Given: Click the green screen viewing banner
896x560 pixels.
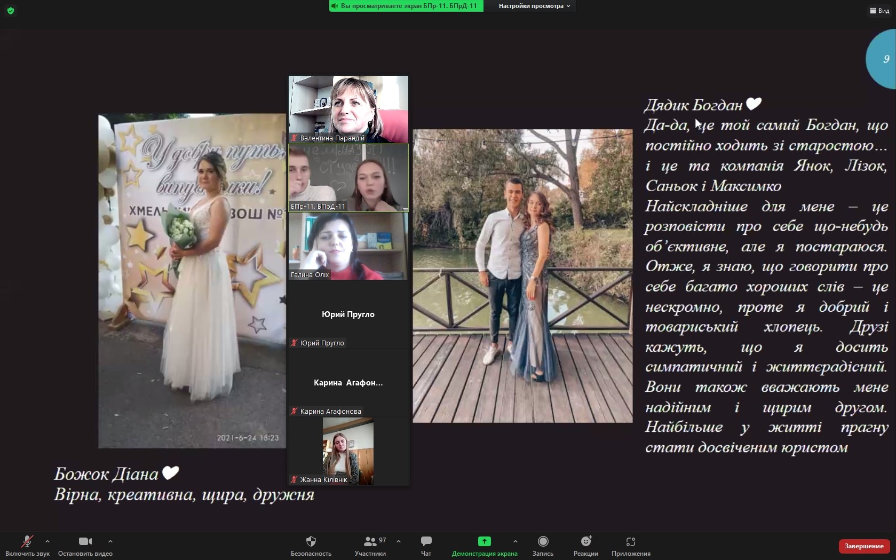Looking at the screenshot, I should point(406,6).
